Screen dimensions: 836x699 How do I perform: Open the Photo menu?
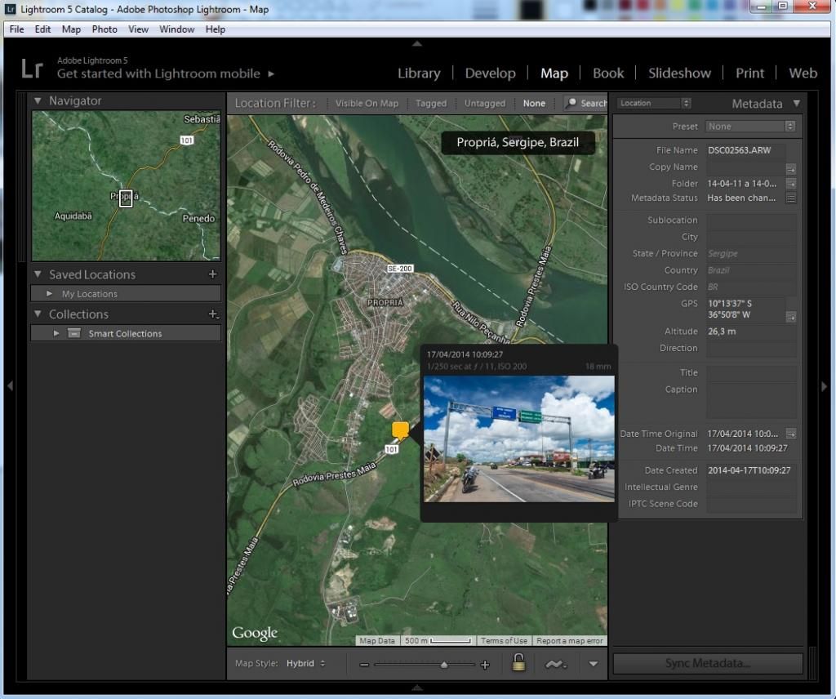104,29
